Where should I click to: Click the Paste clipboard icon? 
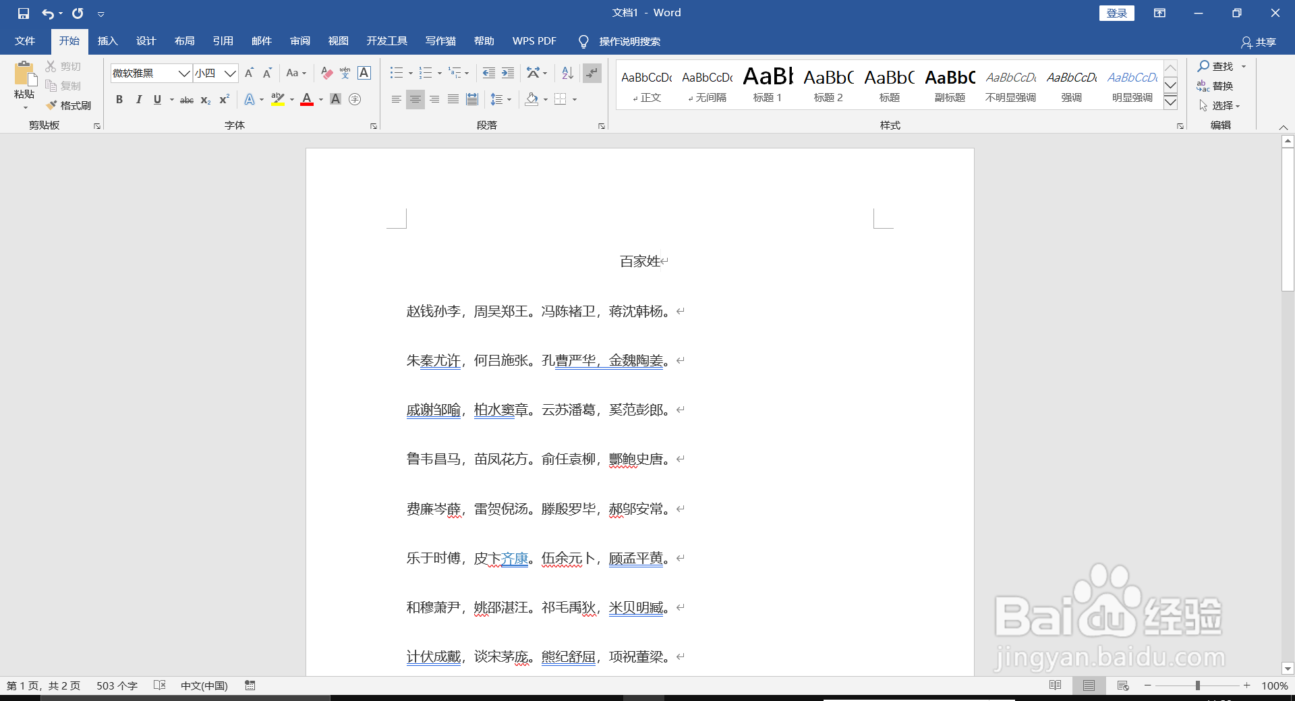(x=24, y=74)
